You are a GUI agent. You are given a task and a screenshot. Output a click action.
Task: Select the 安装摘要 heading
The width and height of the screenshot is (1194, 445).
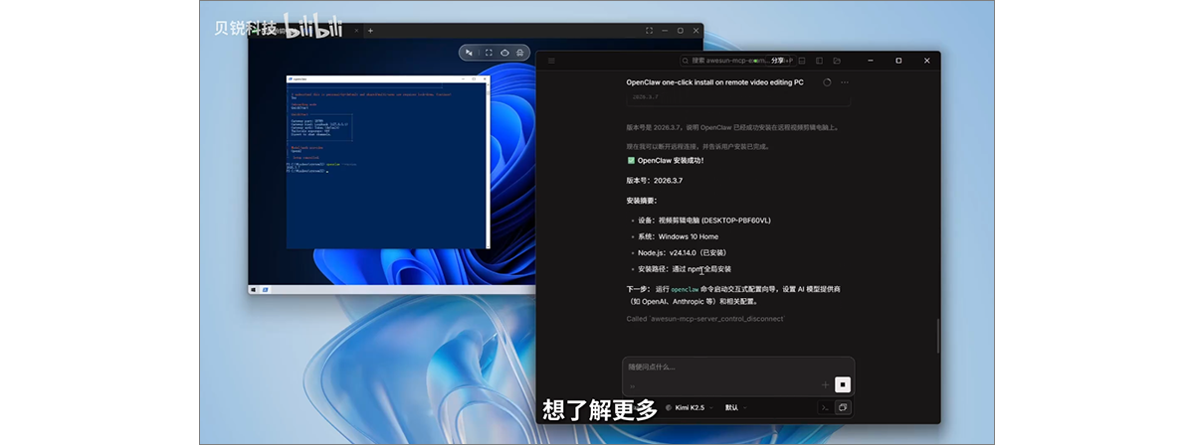click(x=642, y=200)
